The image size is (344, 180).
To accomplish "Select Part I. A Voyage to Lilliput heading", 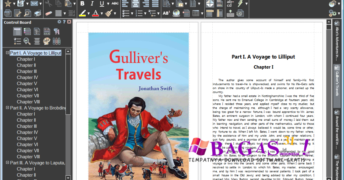I will tap(36, 53).
